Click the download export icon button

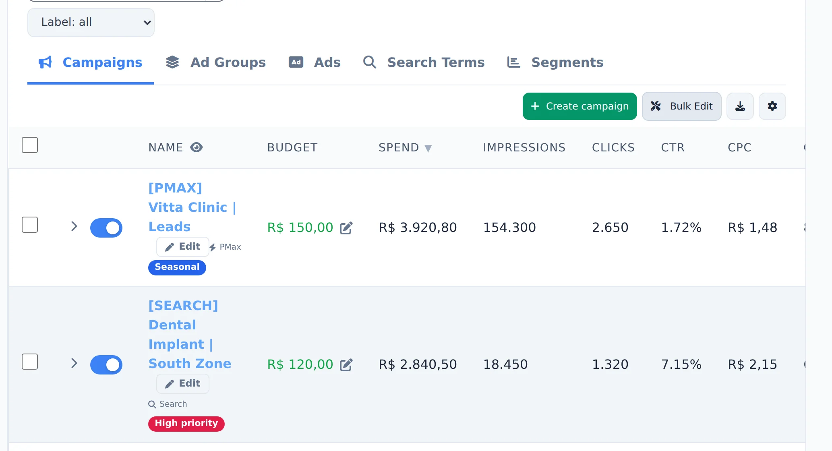click(x=740, y=106)
